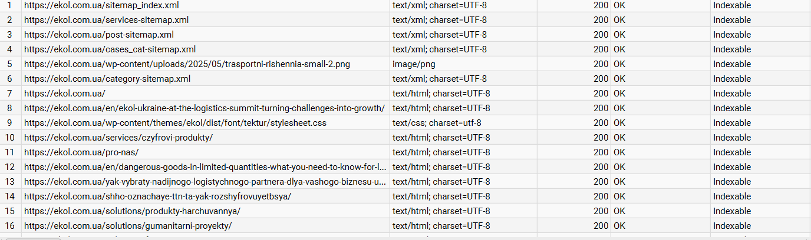The width and height of the screenshot is (811, 240).
Task: Select the gumanitarni-proyekty solutions URL
Action: click(x=128, y=226)
